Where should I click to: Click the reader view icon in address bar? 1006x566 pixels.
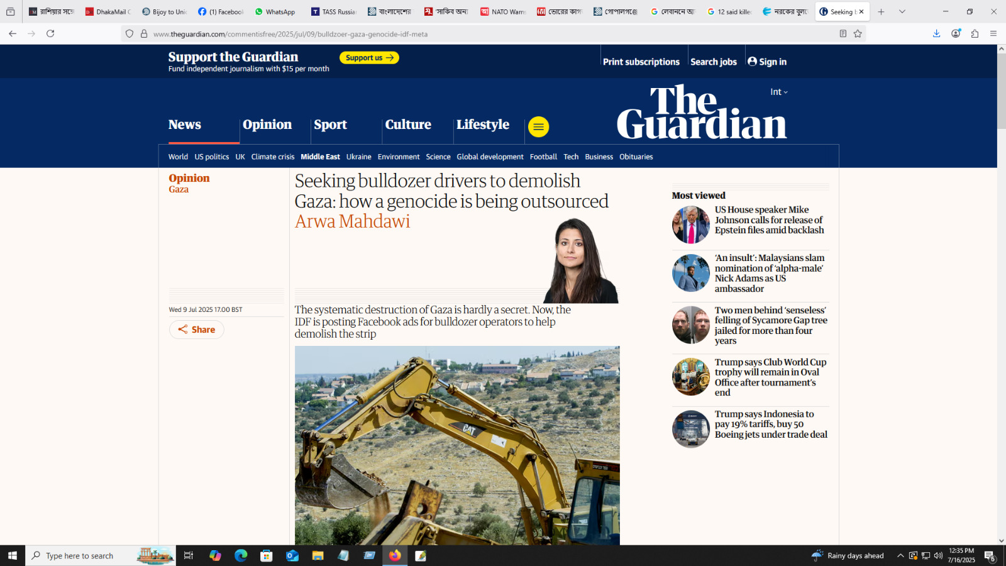click(x=843, y=34)
